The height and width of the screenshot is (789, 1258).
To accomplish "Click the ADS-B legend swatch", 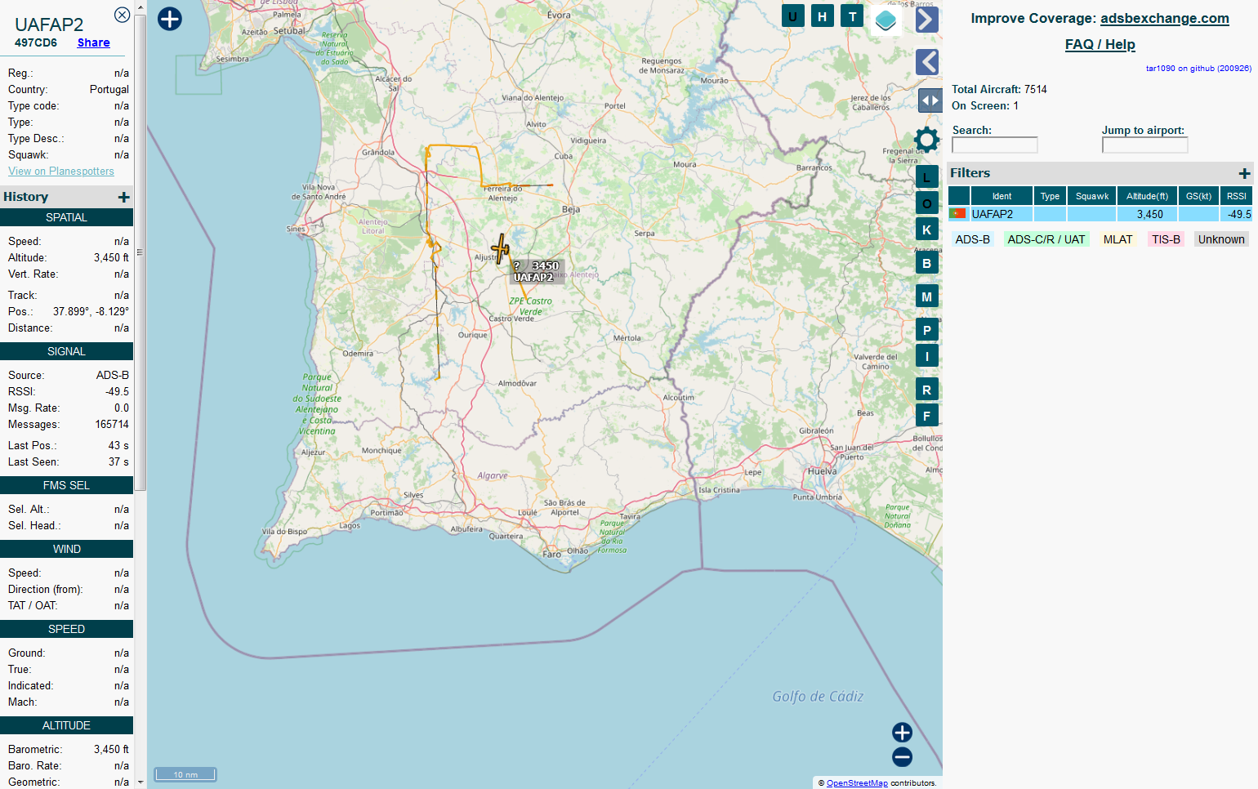I will [x=972, y=239].
